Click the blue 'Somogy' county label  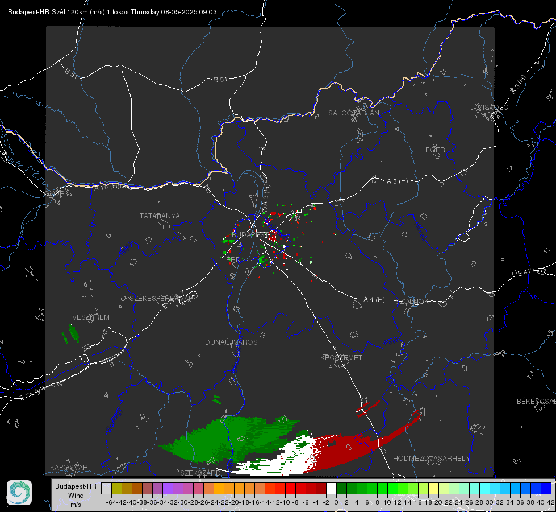pyautogui.click(x=114, y=420)
